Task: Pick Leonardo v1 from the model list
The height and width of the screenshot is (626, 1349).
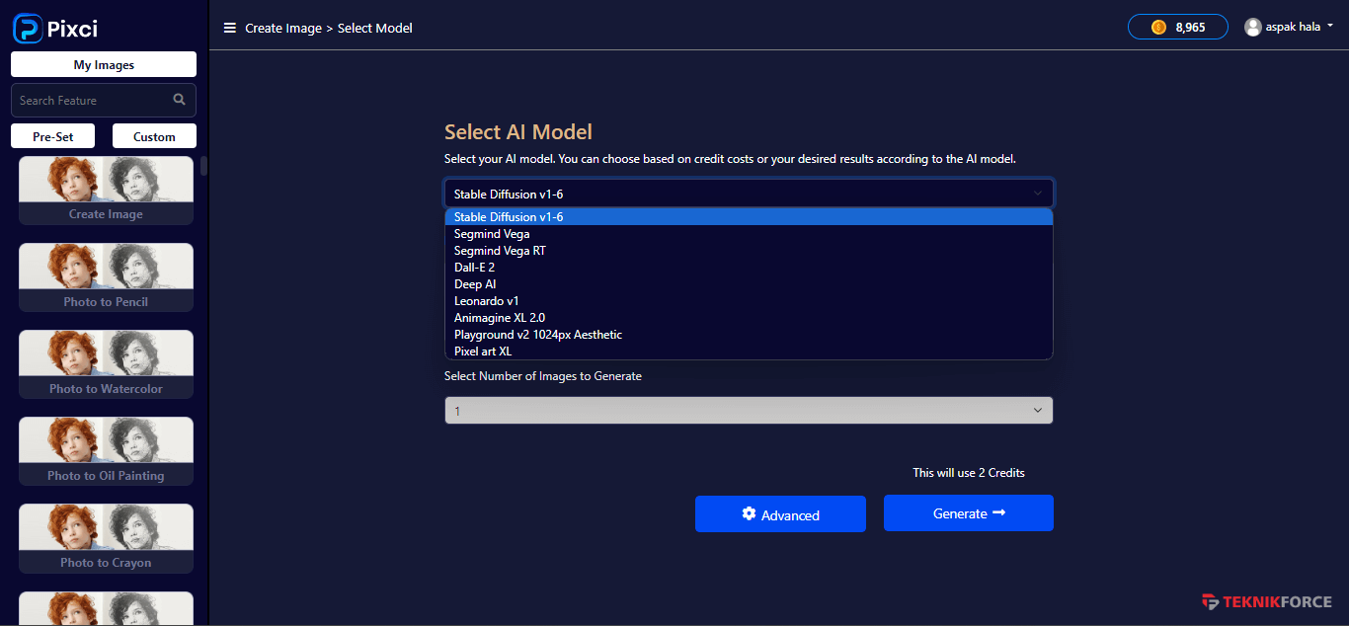Action: (749, 301)
